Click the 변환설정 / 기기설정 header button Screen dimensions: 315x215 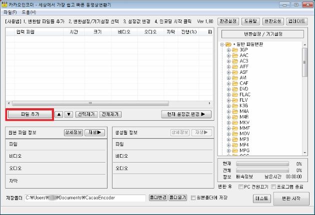pos(262,34)
